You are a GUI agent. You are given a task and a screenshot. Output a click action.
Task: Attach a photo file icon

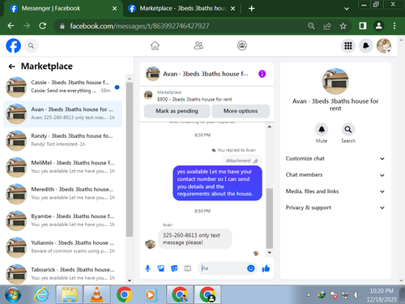point(161,268)
